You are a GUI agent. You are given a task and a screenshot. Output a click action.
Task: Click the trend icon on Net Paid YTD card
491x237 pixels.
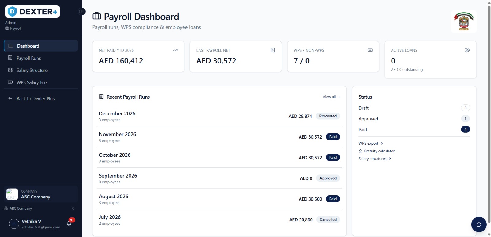pos(175,50)
